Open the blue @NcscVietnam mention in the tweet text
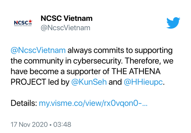This screenshot has height=133, width=191. (38, 50)
